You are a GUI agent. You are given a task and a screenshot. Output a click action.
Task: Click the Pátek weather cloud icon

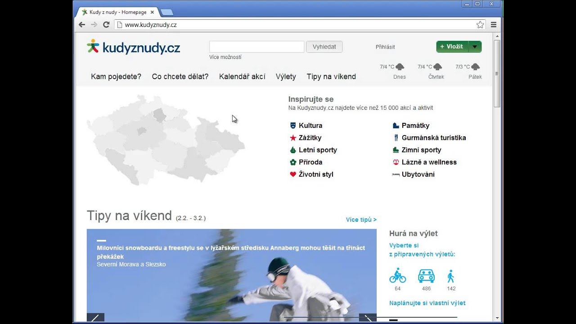point(475,67)
